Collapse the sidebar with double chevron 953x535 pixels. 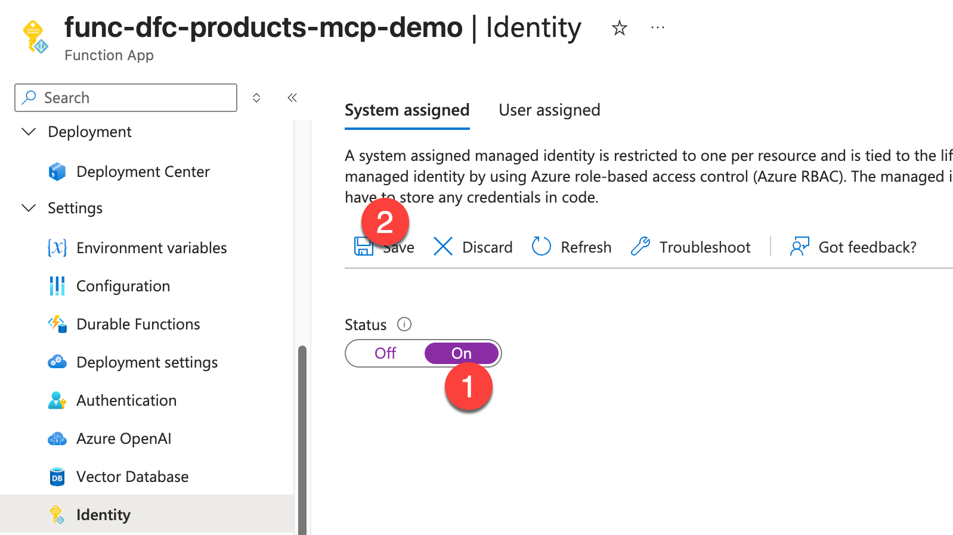[292, 98]
